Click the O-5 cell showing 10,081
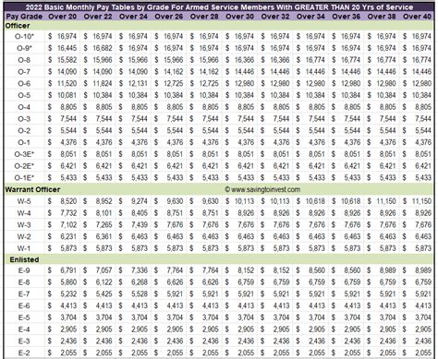The image size is (438, 359). [x=62, y=95]
